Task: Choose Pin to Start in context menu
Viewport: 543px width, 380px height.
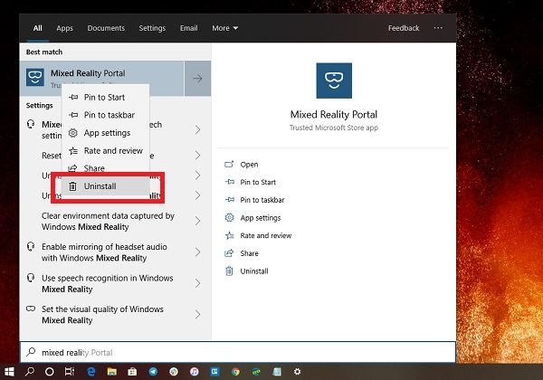Action: 106,97
